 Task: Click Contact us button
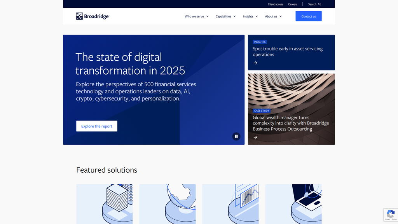coord(308,16)
